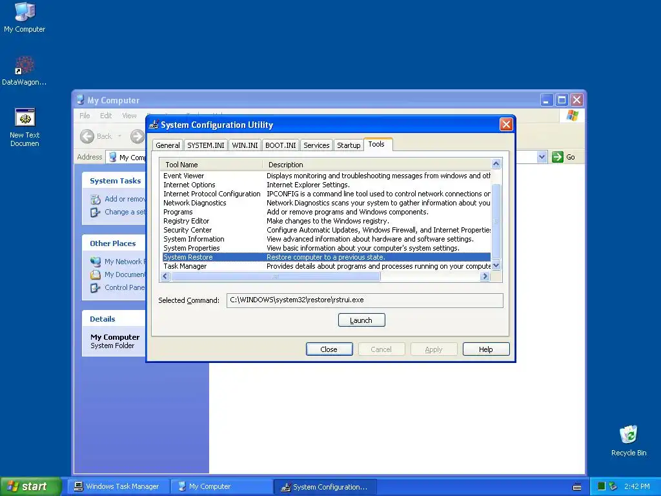This screenshot has width=661, height=496.
Task: Select the Programs row
Action: point(327,212)
